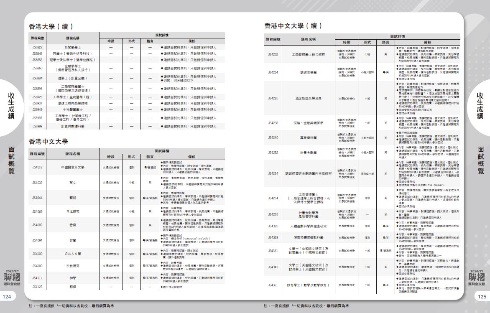Click course name 酒店旅遊及房地產

point(309,98)
